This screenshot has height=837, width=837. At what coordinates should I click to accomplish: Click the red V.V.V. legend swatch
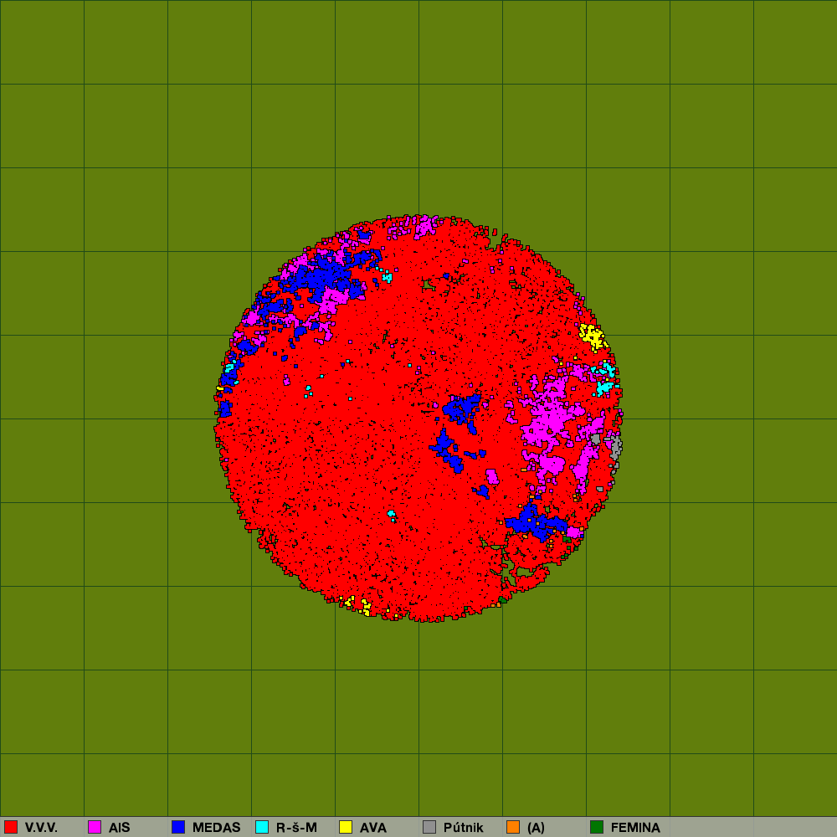click(x=11, y=827)
